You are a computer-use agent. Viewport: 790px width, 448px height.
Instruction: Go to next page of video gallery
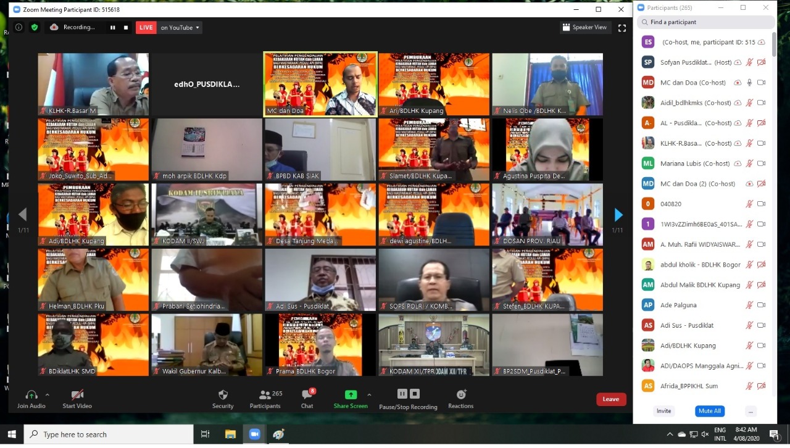pyautogui.click(x=618, y=215)
